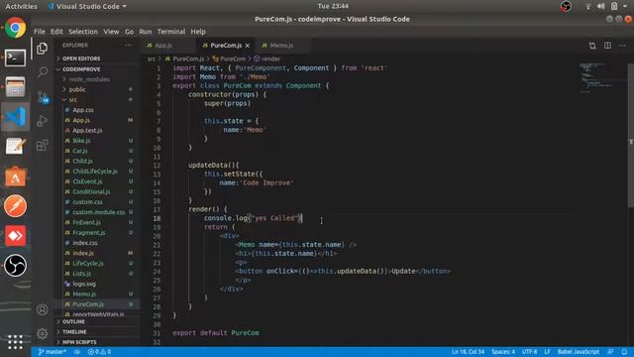
Task: Open the File menu
Action: (40, 32)
